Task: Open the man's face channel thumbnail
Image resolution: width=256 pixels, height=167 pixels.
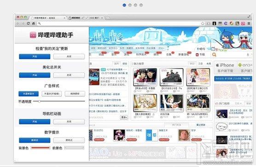Action: [x=184, y=135]
